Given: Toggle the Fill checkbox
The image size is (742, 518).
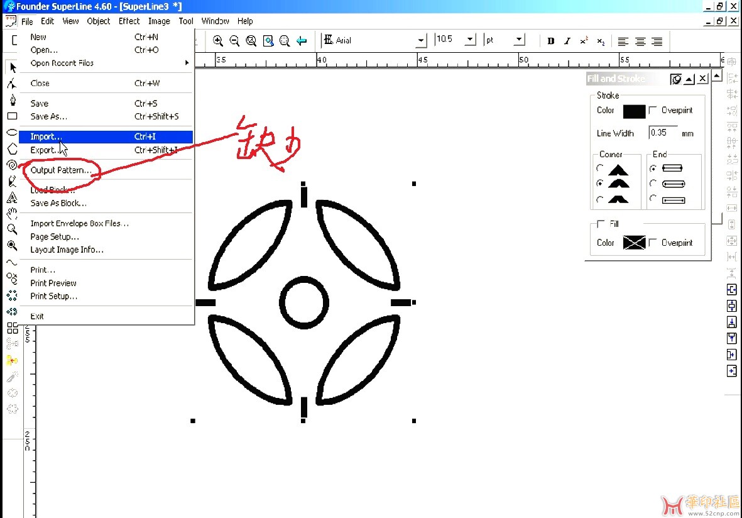Looking at the screenshot, I should (601, 224).
